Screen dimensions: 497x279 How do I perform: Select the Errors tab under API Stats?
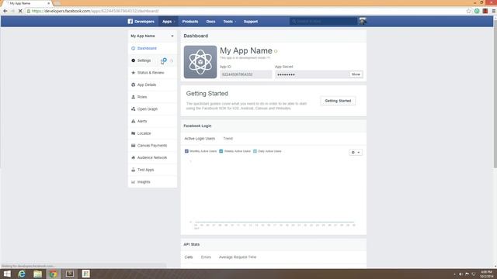pos(206,257)
